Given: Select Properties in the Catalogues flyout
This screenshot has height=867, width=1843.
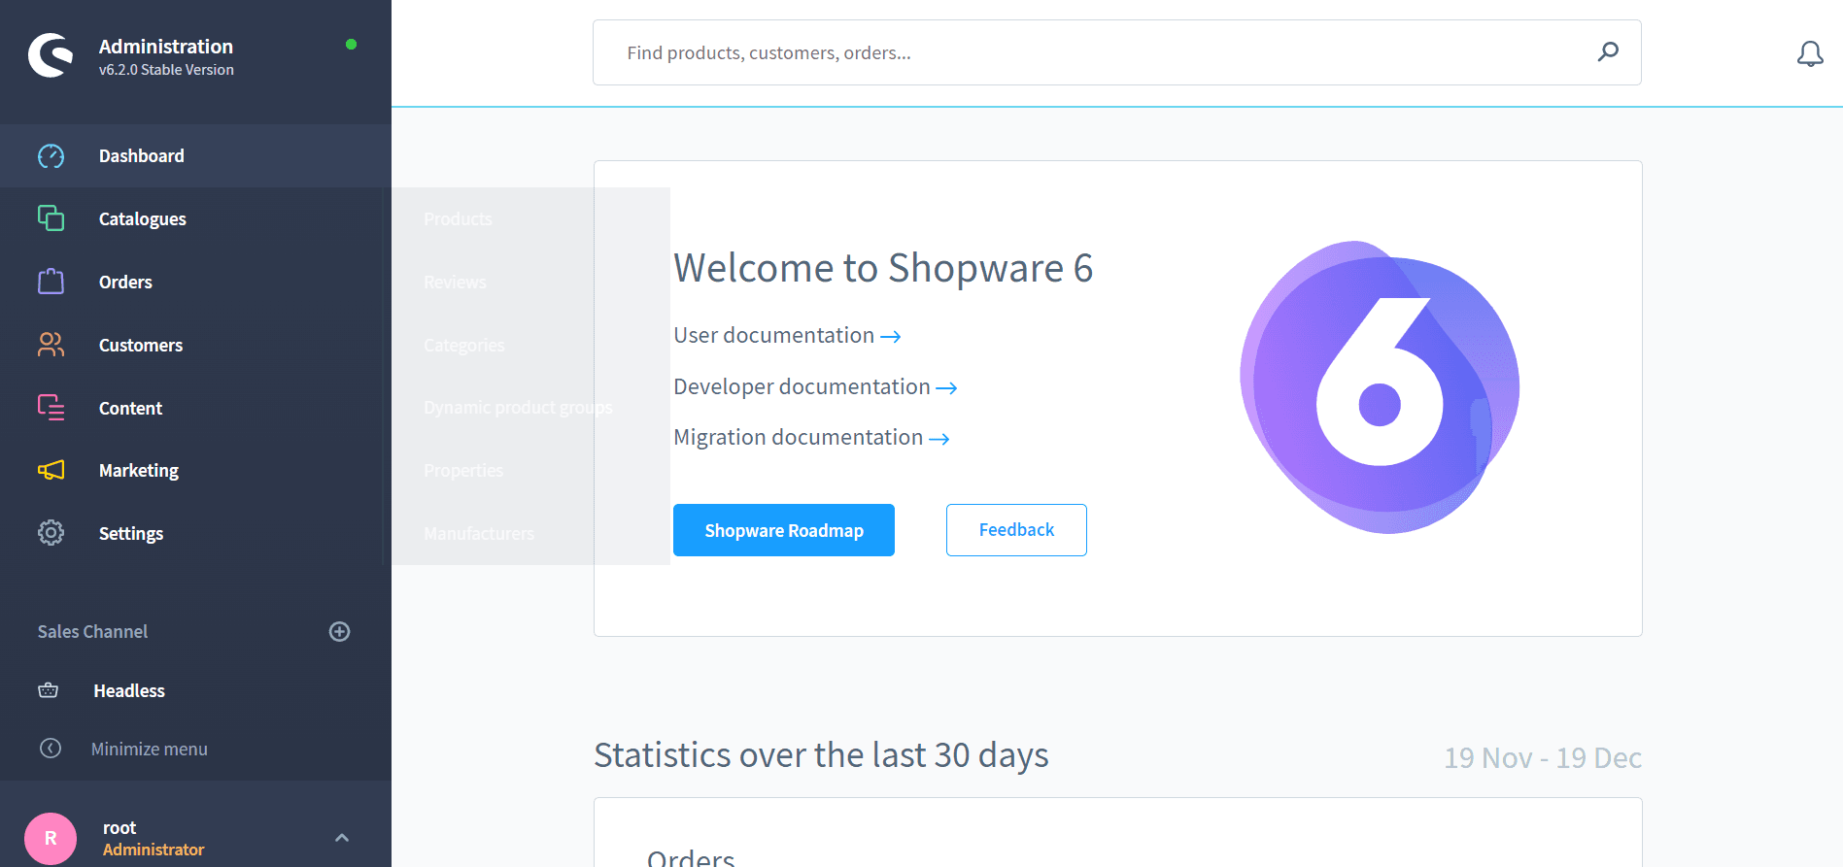Looking at the screenshot, I should (463, 471).
